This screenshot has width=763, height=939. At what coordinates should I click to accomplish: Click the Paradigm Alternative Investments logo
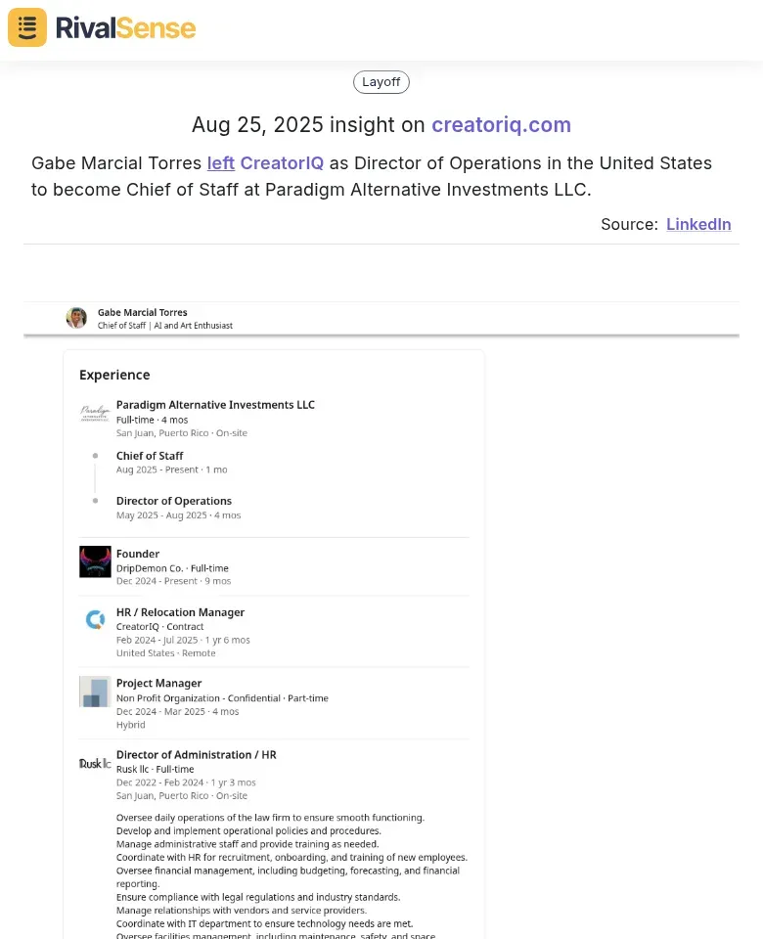click(95, 413)
